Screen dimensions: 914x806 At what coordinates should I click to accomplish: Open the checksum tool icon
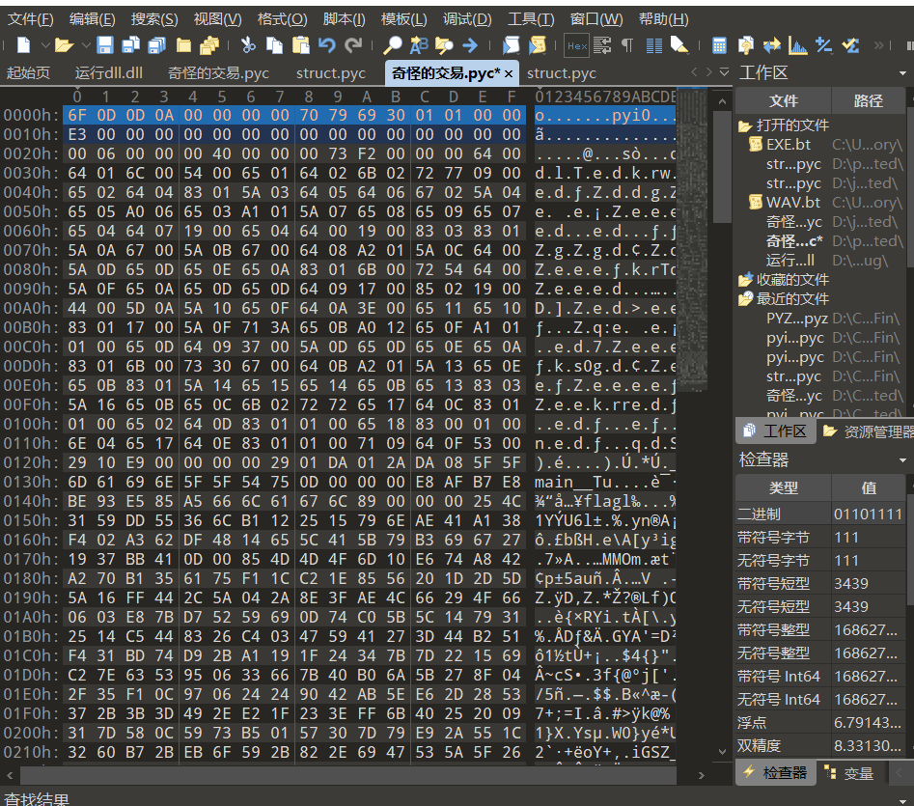(850, 44)
